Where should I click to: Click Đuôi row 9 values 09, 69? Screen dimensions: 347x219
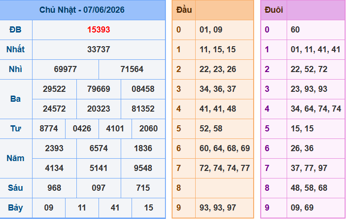[x=302, y=208]
